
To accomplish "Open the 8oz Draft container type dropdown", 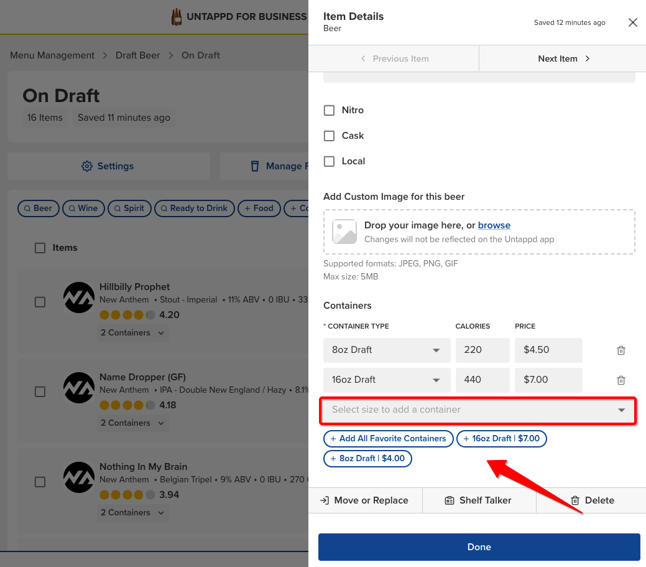I will point(386,350).
